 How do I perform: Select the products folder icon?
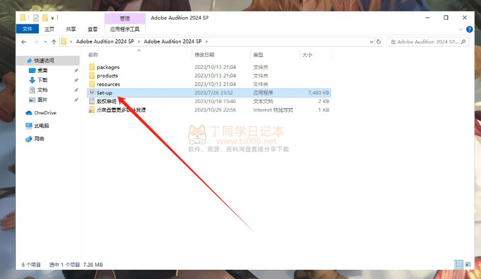coord(92,75)
